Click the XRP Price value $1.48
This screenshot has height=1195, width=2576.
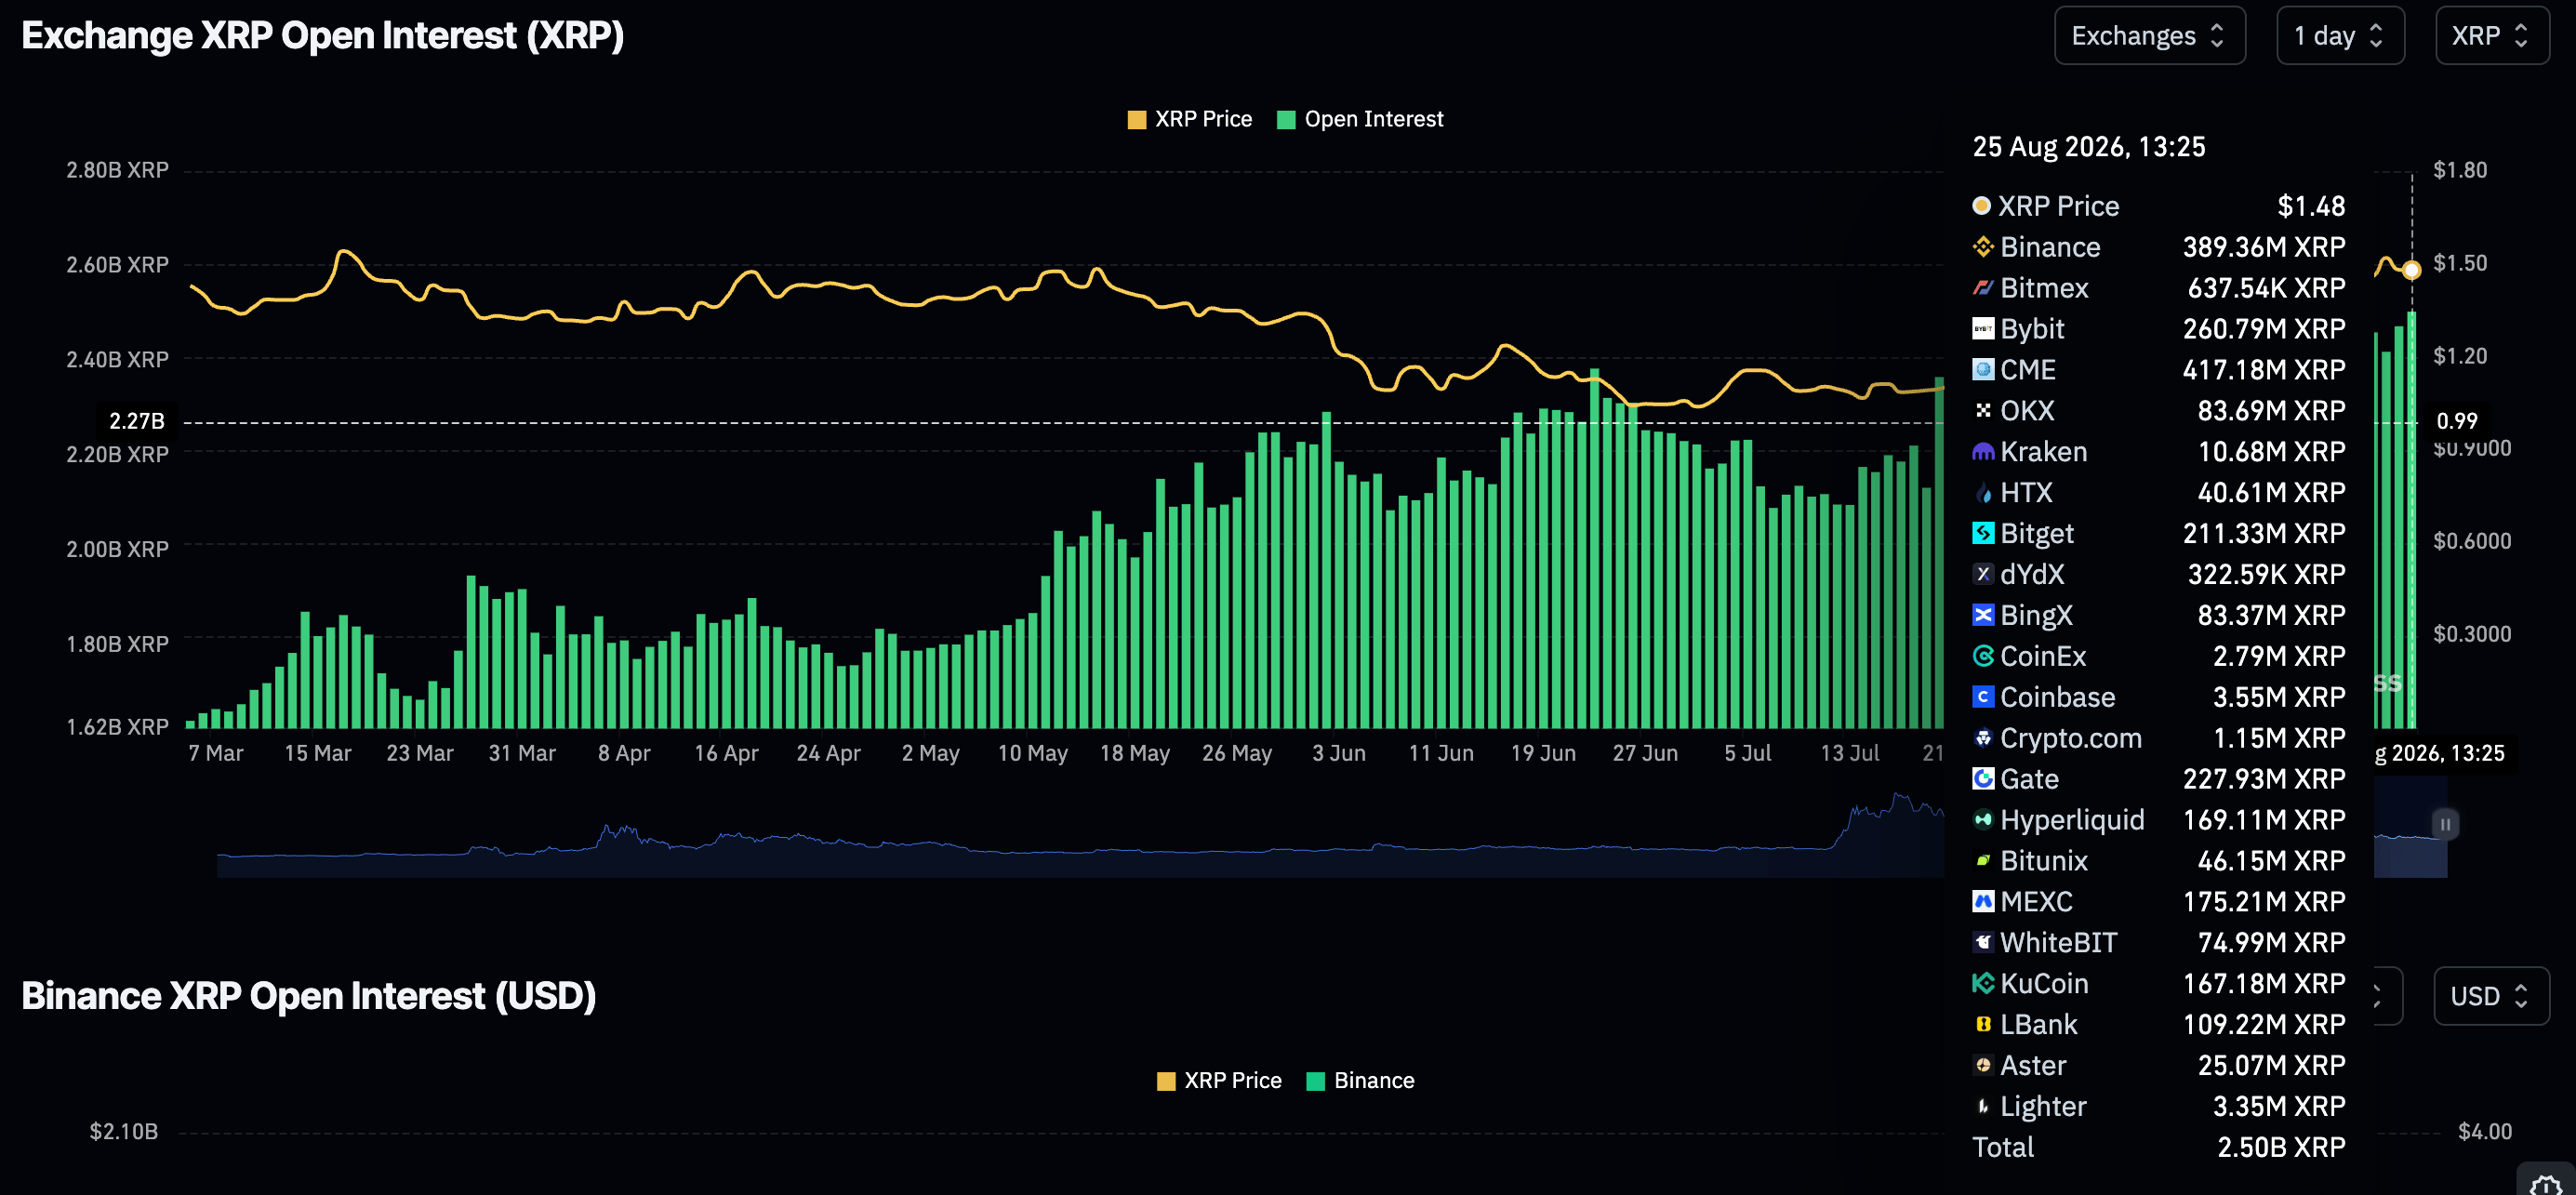pos(2310,206)
